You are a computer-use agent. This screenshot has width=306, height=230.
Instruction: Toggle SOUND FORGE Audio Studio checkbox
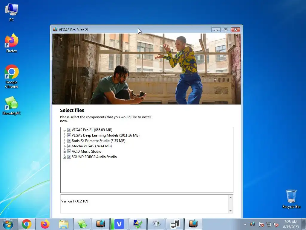point(69,157)
